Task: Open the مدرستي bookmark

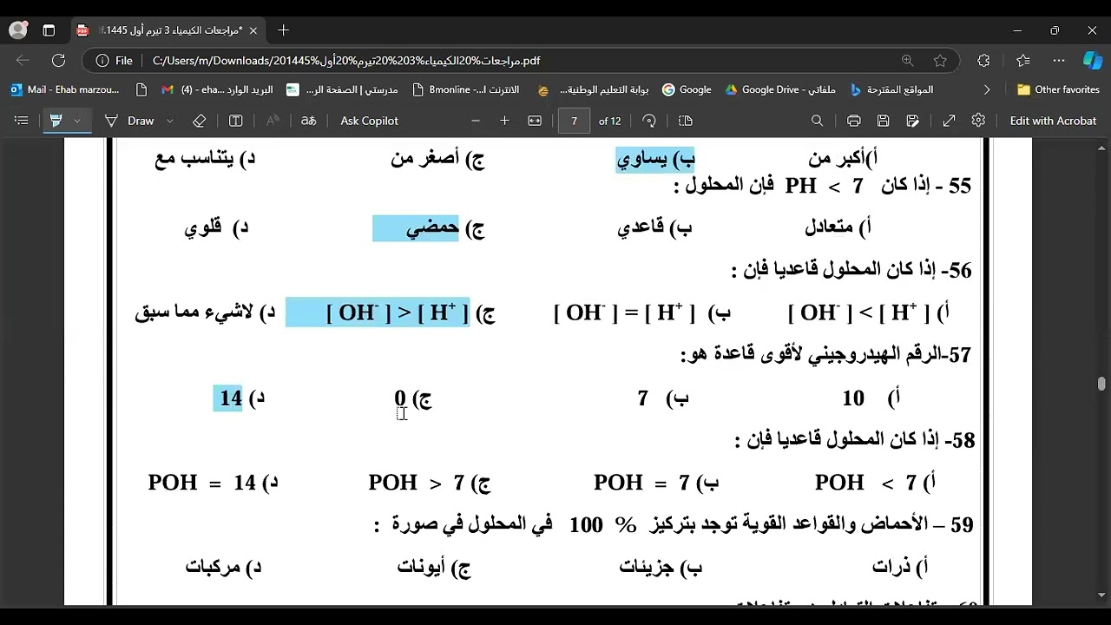Action: [x=342, y=89]
